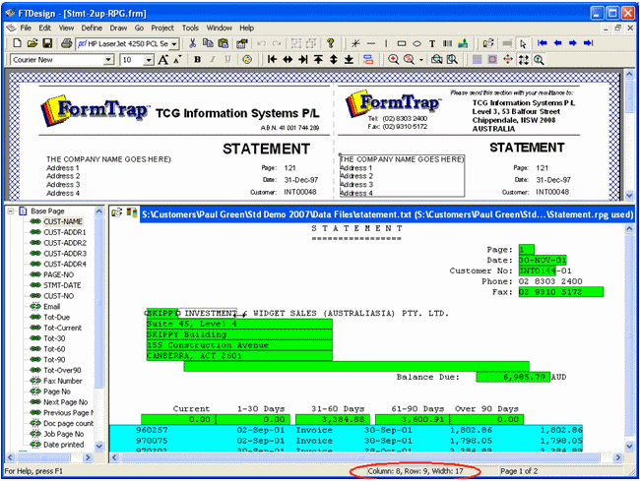Open the Draw menu
Screen dimensions: 640x481
pyautogui.click(x=118, y=28)
